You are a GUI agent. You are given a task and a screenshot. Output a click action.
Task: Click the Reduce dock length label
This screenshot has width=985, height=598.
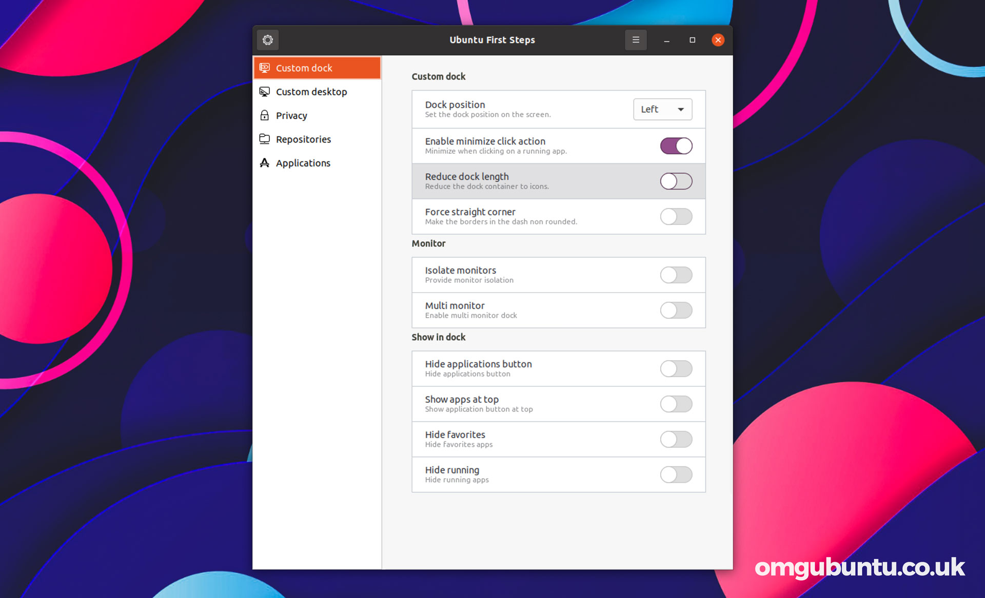pyautogui.click(x=467, y=176)
